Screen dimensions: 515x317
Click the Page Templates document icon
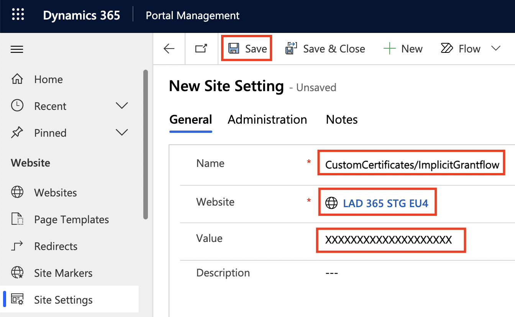click(x=17, y=219)
